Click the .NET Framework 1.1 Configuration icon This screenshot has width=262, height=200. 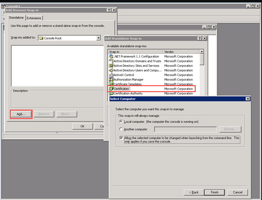pyautogui.click(x=111, y=56)
